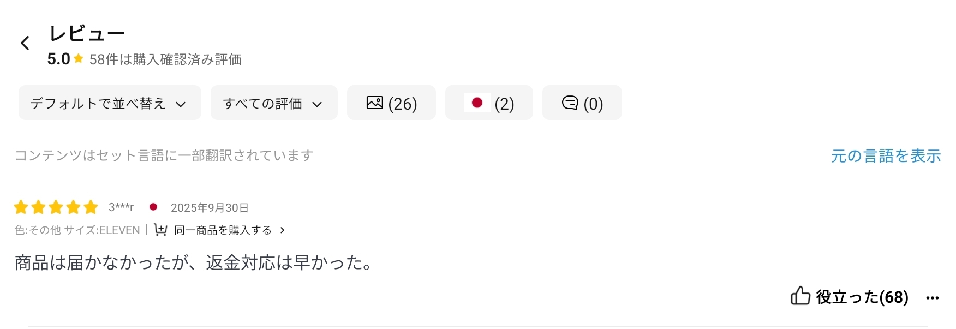Open the 同一商品を購入する link

223,230
